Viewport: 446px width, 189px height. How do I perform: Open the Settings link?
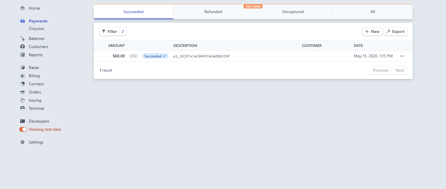point(36,142)
